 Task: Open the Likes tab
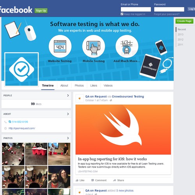pyautogui.click(x=94, y=85)
